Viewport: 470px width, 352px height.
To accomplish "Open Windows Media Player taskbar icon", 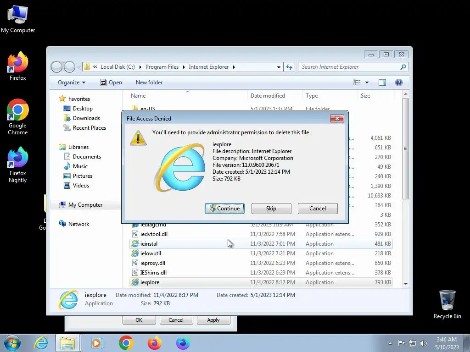I will click(96, 343).
